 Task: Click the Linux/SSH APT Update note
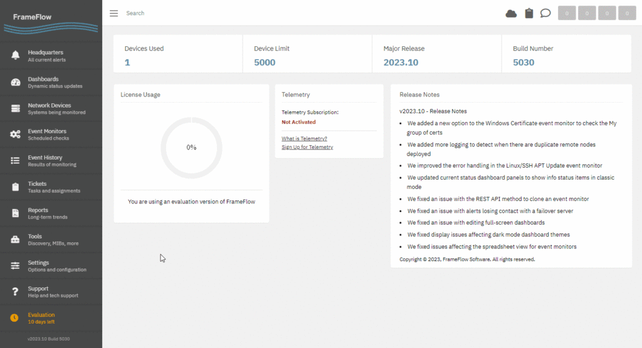[505, 166]
